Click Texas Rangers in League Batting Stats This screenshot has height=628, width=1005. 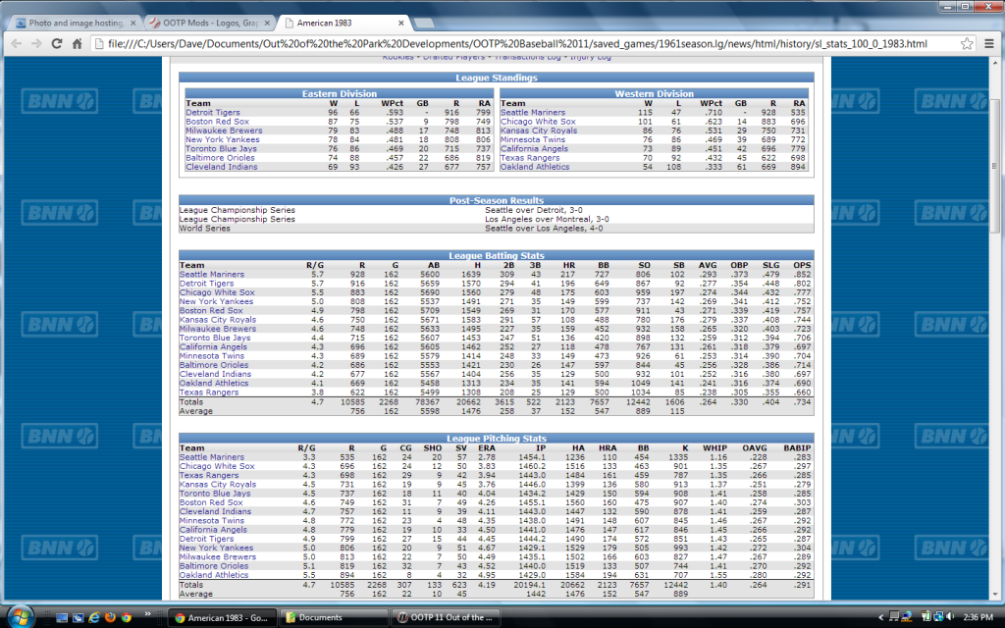(209, 392)
